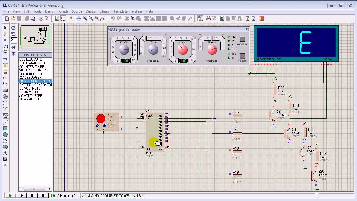
Task: Select the Graph Mode tool
Action: (5, 84)
